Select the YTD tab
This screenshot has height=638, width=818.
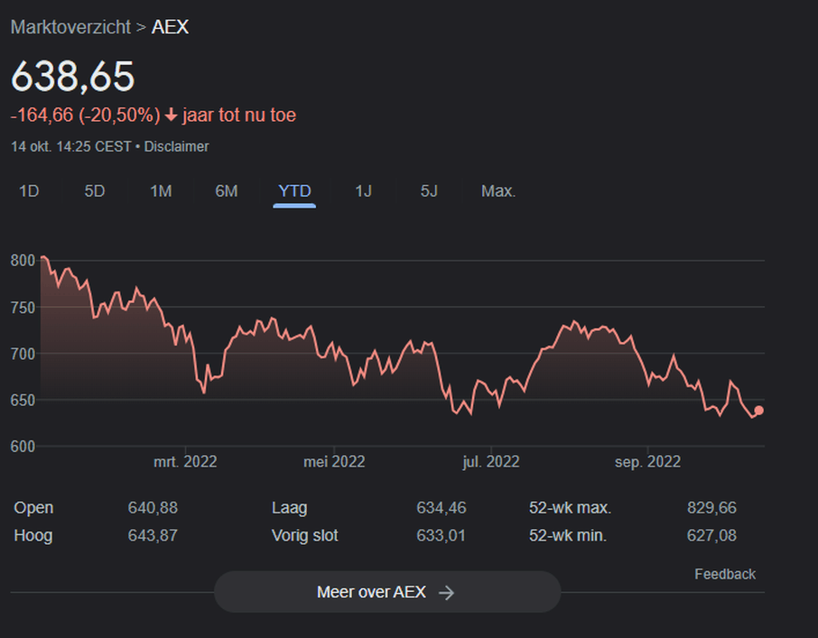coord(294,191)
